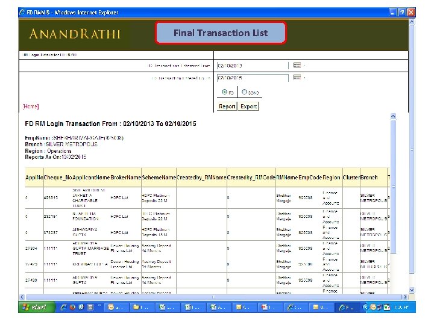Select the BOND radio button

244,91
